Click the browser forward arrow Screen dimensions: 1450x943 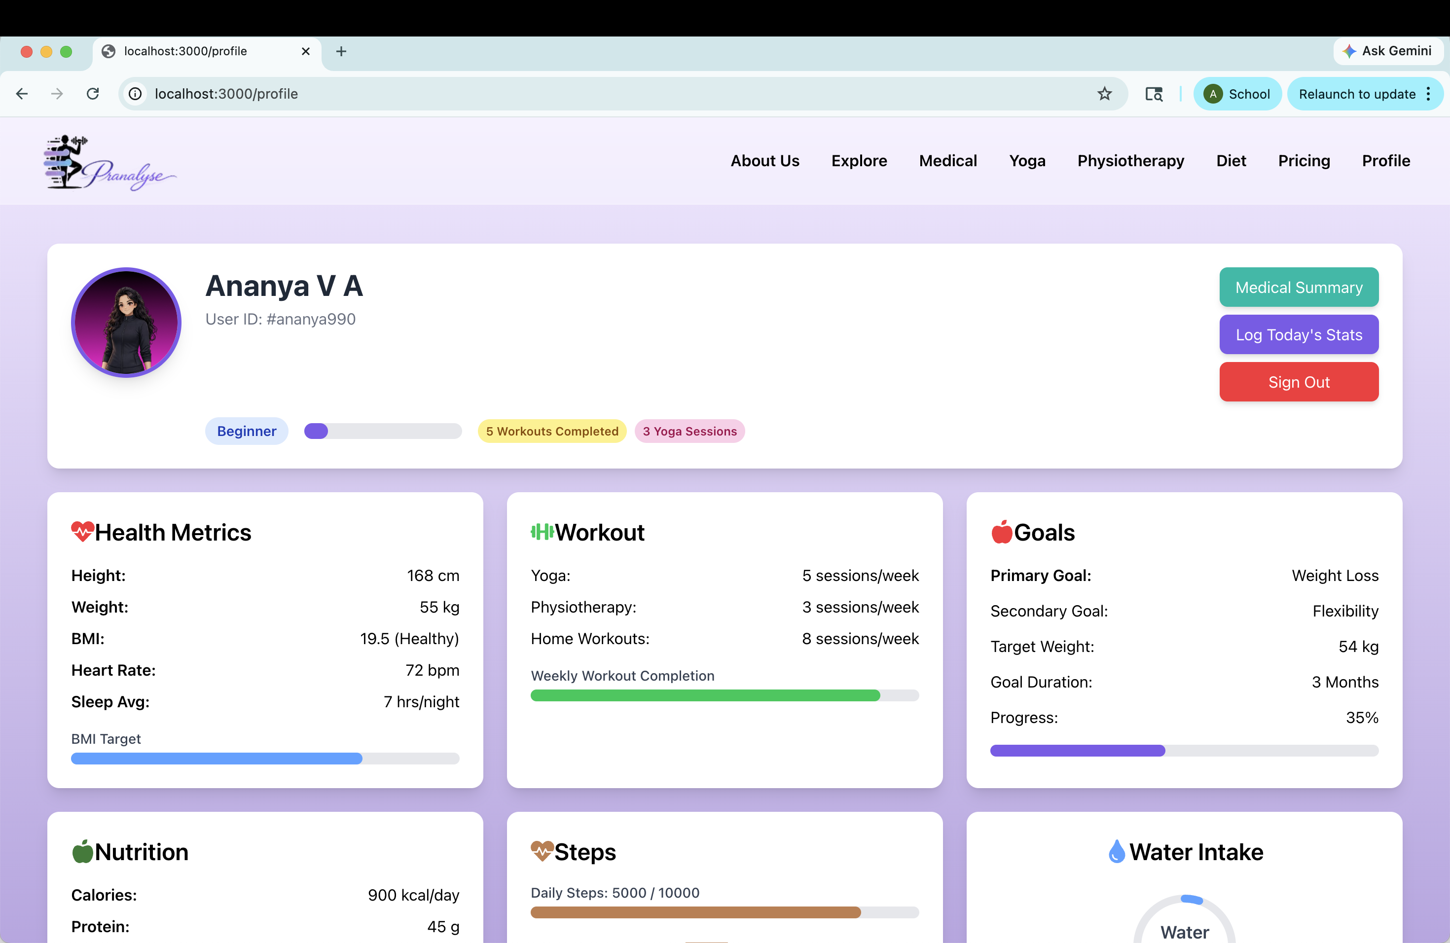point(57,94)
